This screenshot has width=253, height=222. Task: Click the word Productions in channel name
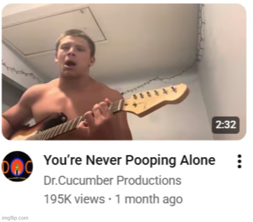(149, 180)
